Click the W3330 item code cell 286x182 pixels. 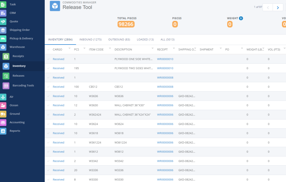pos(93,179)
